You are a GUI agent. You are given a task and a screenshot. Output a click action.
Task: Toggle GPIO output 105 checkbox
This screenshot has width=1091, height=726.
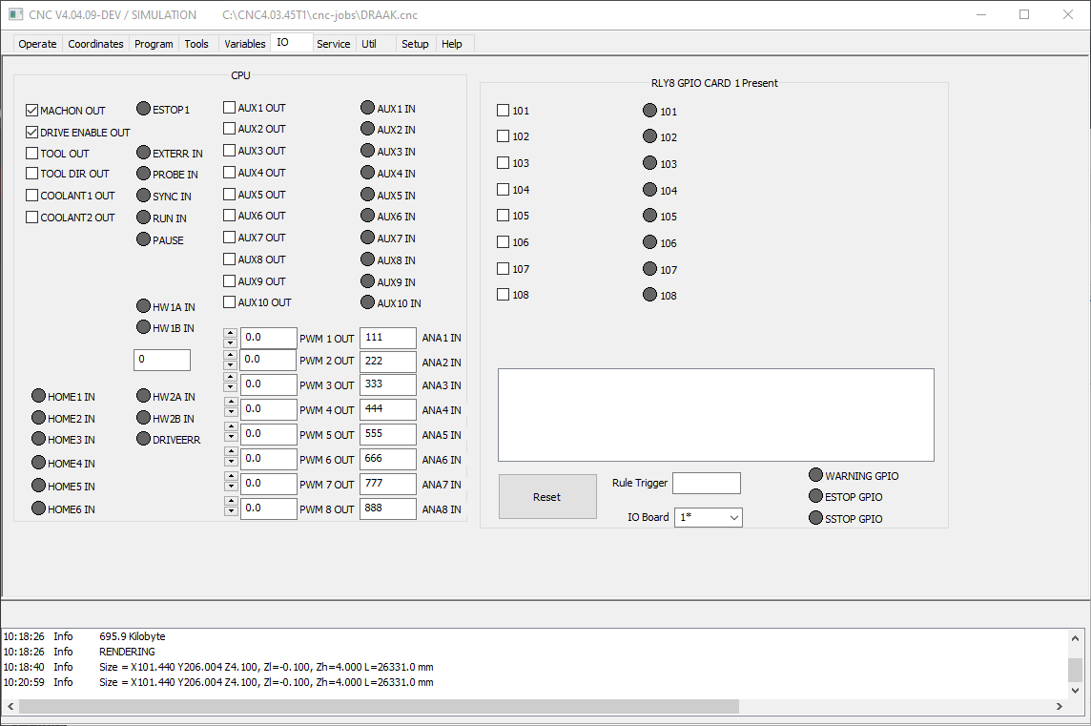pyautogui.click(x=503, y=215)
